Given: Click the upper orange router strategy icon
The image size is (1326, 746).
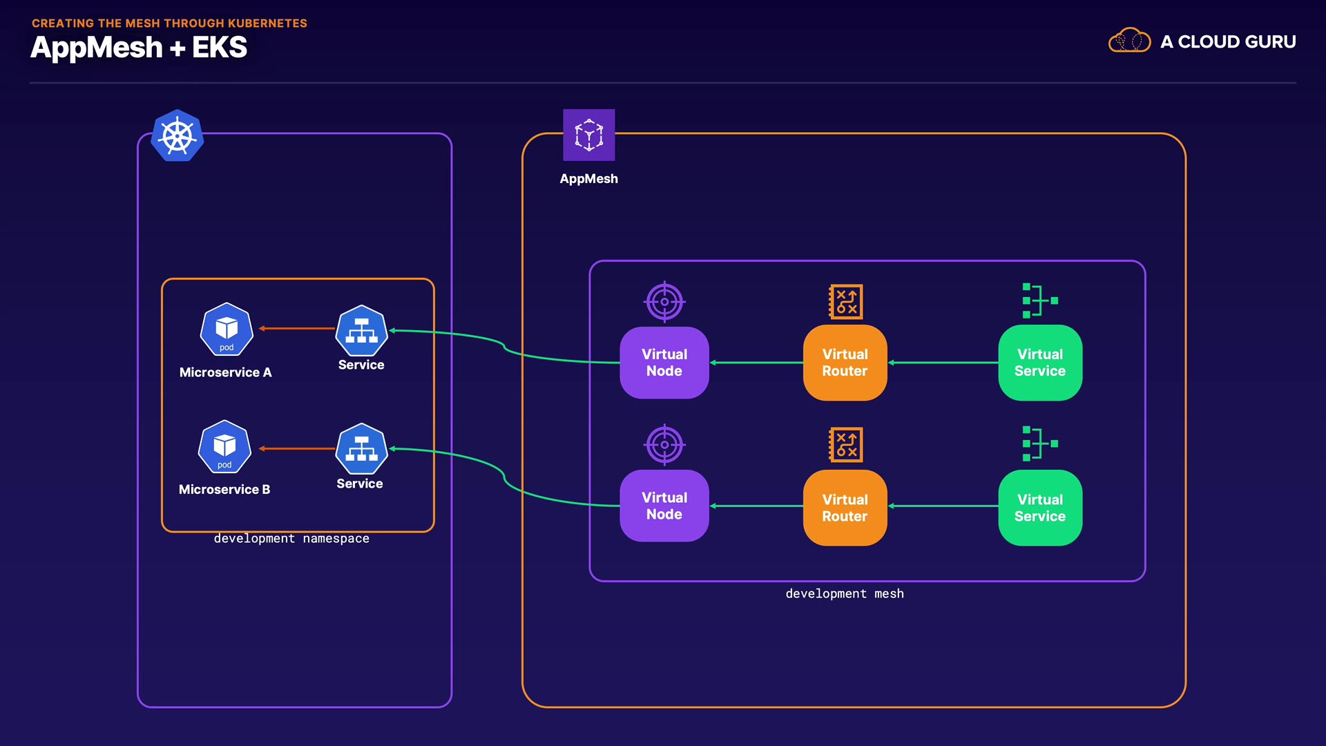Looking at the screenshot, I should tap(846, 302).
